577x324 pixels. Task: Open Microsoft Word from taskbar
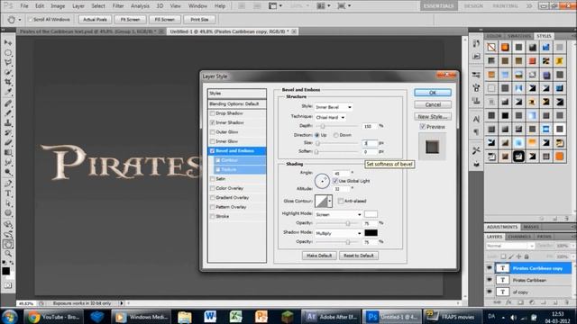pyautogui.click(x=210, y=317)
